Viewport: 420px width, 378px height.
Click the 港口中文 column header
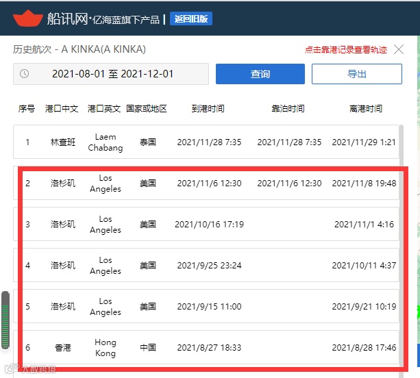coord(62,109)
